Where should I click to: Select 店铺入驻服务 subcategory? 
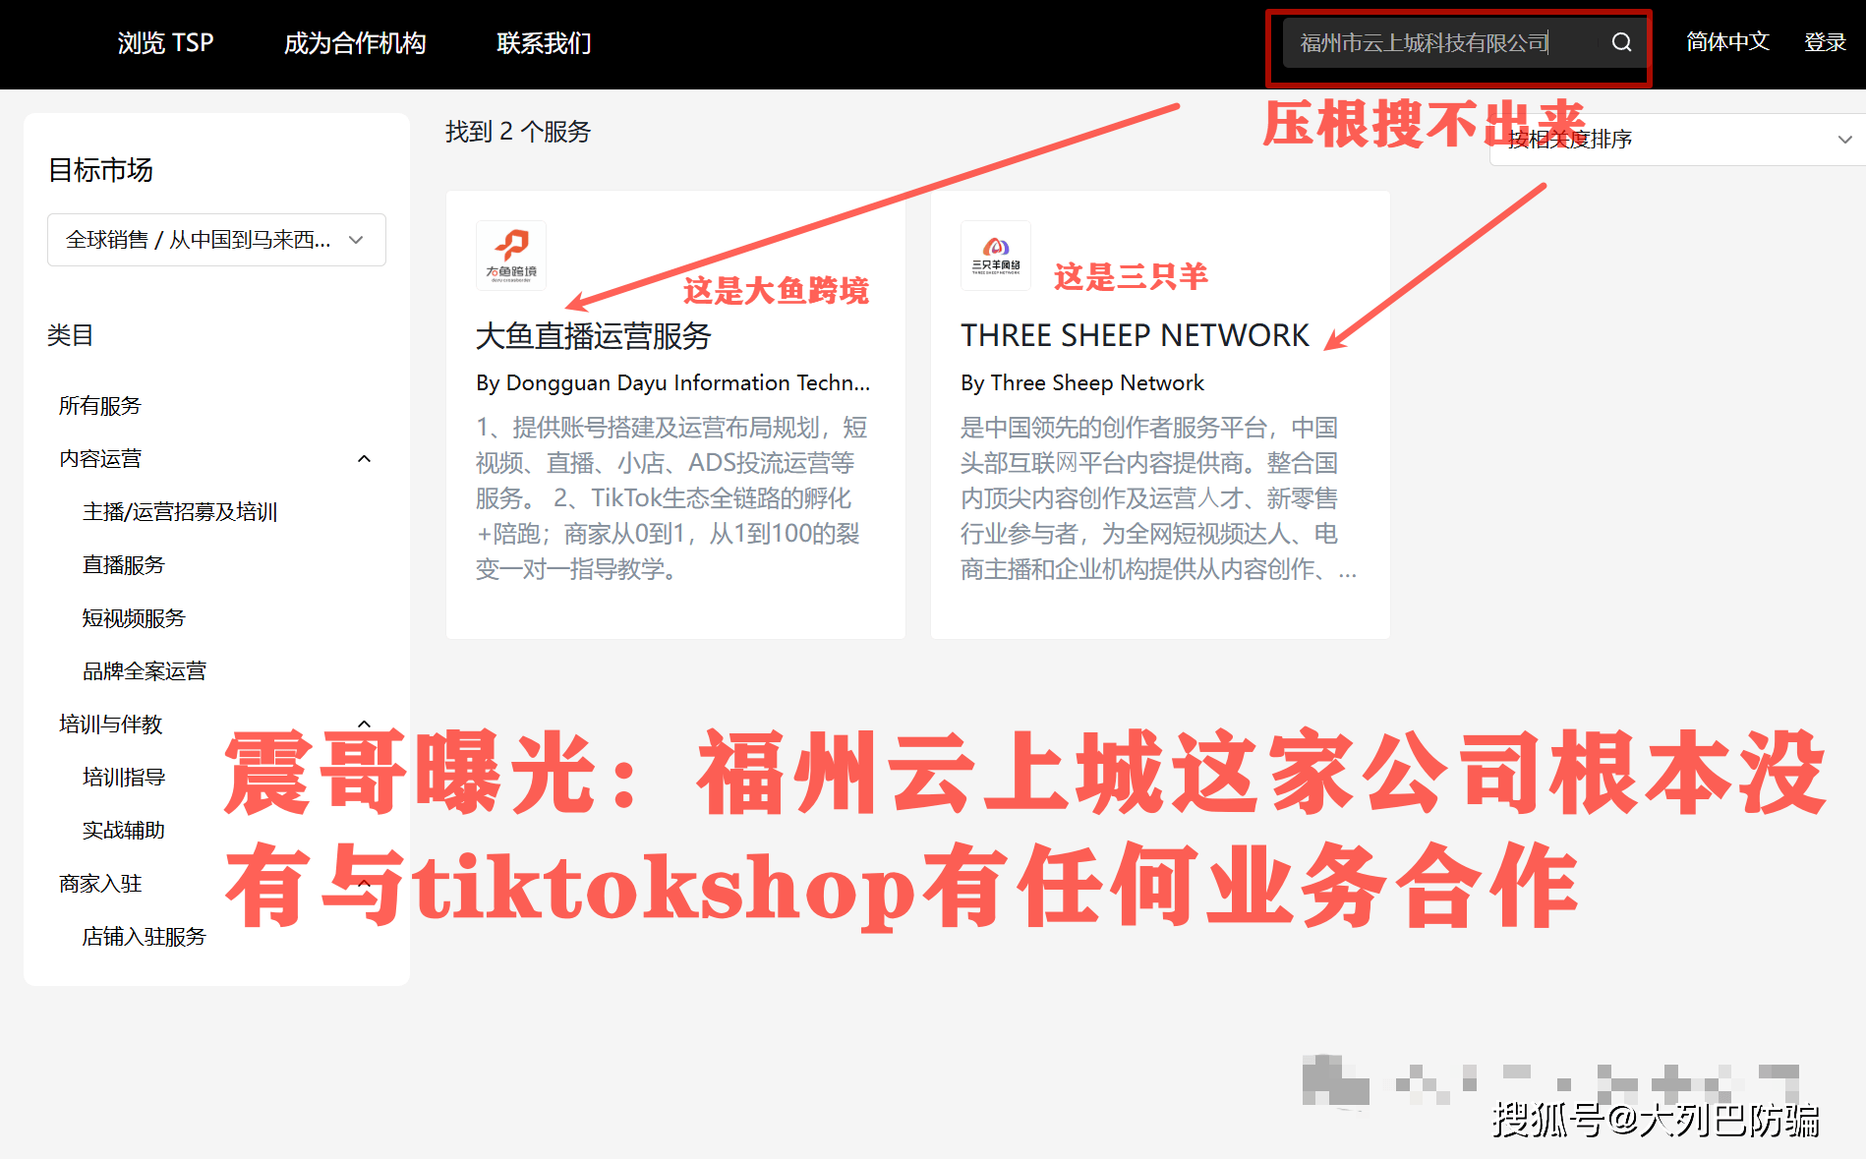[x=145, y=937]
